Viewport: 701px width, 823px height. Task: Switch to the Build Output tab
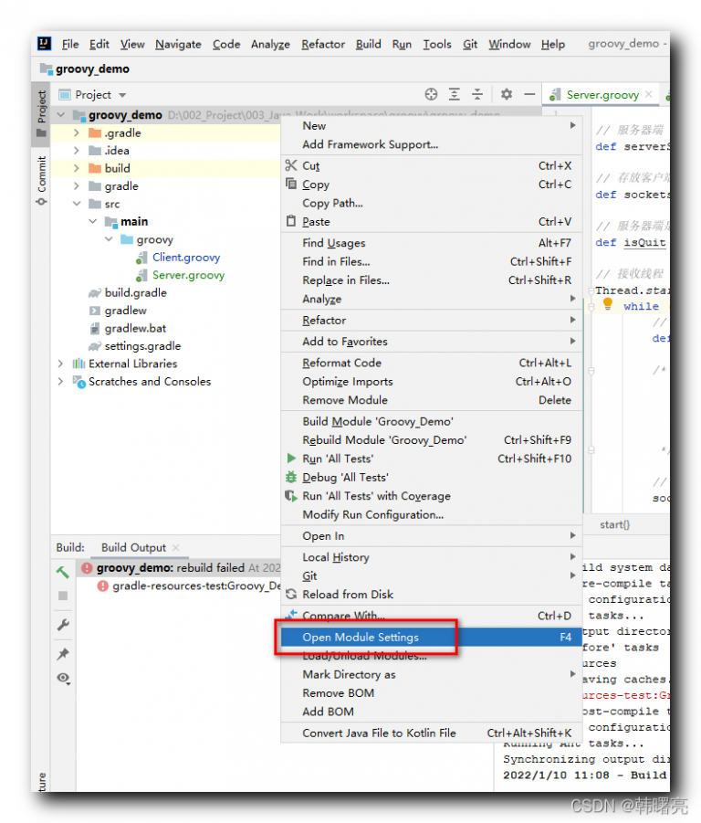[133, 547]
